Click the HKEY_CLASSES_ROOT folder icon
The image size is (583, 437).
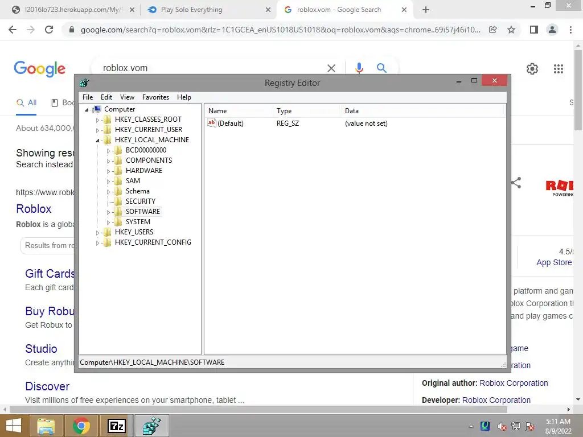(108, 119)
